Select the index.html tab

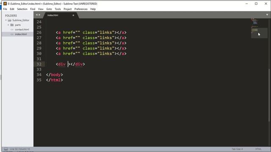[61, 15]
